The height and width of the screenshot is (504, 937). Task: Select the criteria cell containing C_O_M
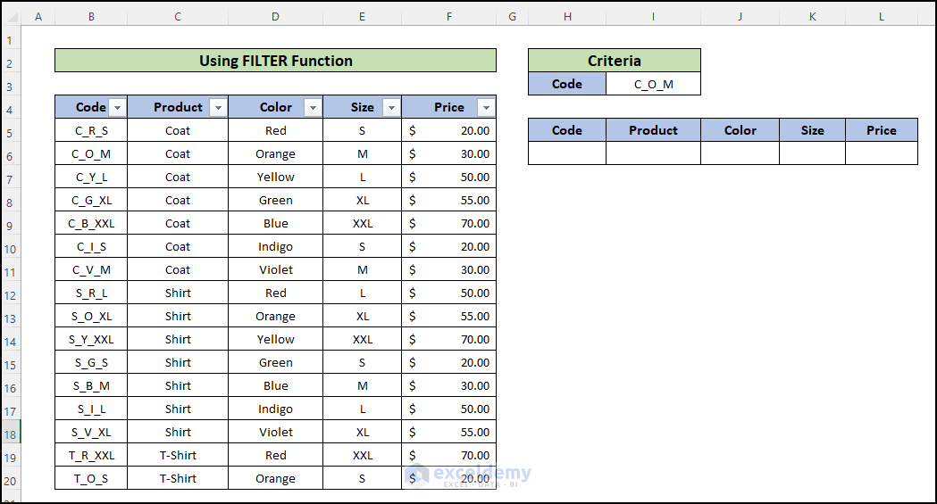(653, 85)
